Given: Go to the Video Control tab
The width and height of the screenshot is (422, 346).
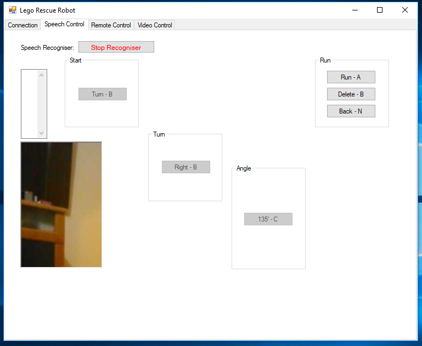Looking at the screenshot, I should pos(155,25).
